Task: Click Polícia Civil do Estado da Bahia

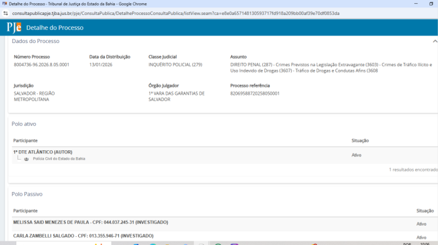Action: [x=59, y=159]
